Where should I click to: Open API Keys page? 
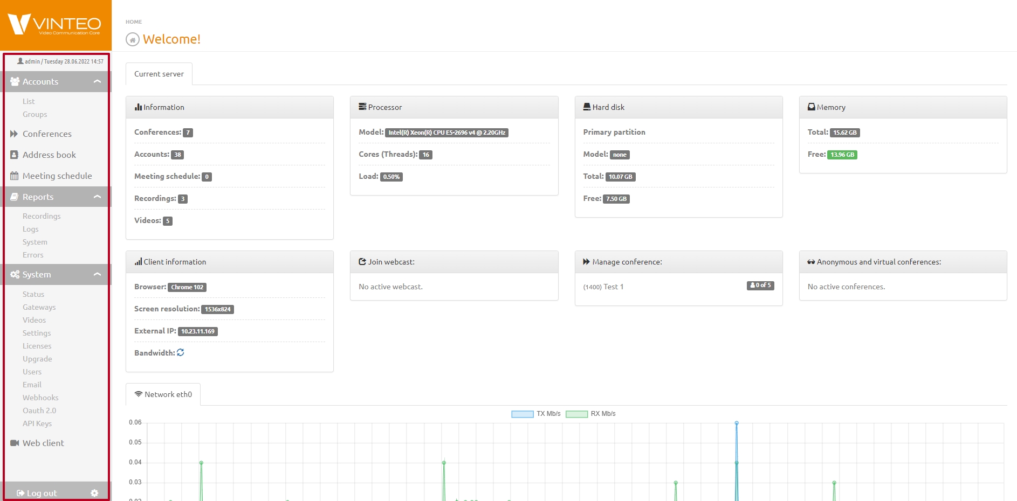[x=37, y=423]
